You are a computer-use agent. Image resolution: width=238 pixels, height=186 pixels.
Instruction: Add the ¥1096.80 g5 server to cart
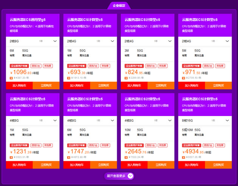tap(19, 85)
